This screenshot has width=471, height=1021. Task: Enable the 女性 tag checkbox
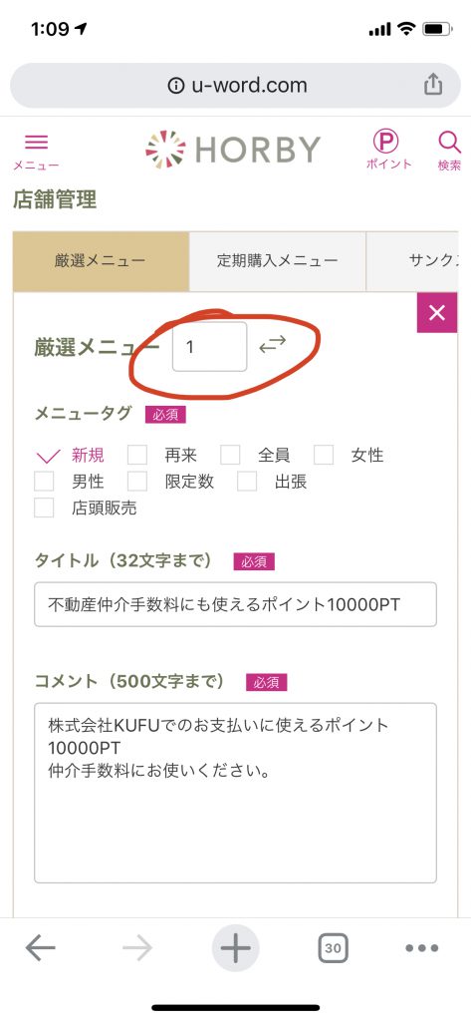tap(324, 455)
